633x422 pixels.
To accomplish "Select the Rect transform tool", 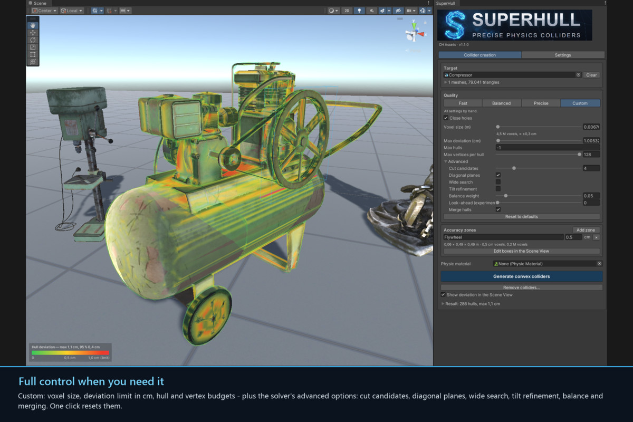I will [x=33, y=54].
